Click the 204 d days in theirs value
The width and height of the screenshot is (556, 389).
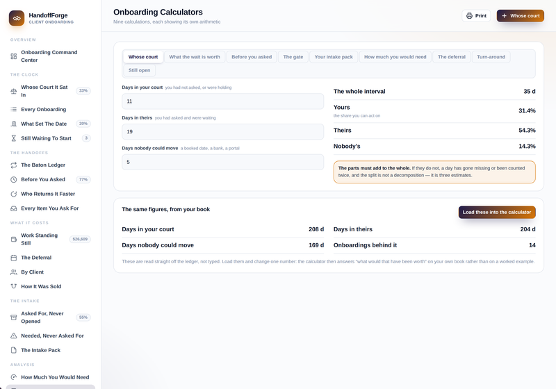[528, 229]
